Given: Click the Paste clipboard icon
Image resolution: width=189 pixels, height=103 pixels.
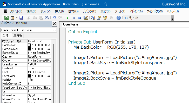Looking at the screenshot, I should click(40, 18).
